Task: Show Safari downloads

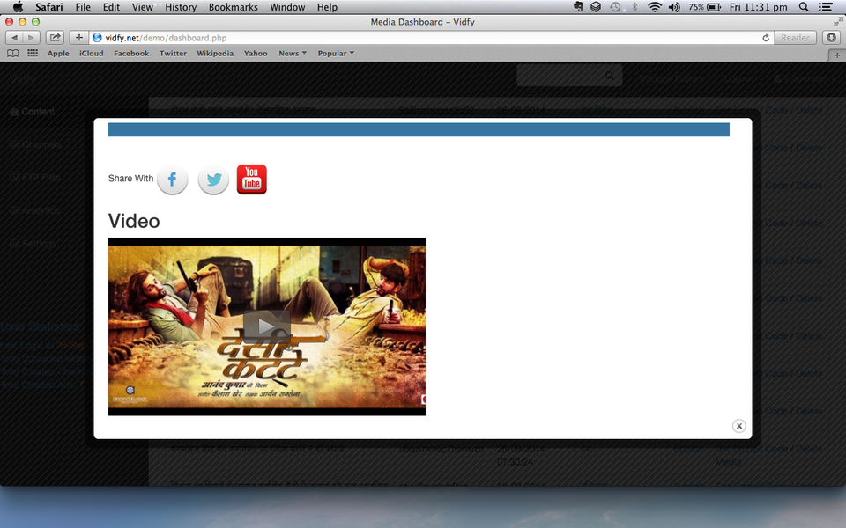Action: point(831,38)
